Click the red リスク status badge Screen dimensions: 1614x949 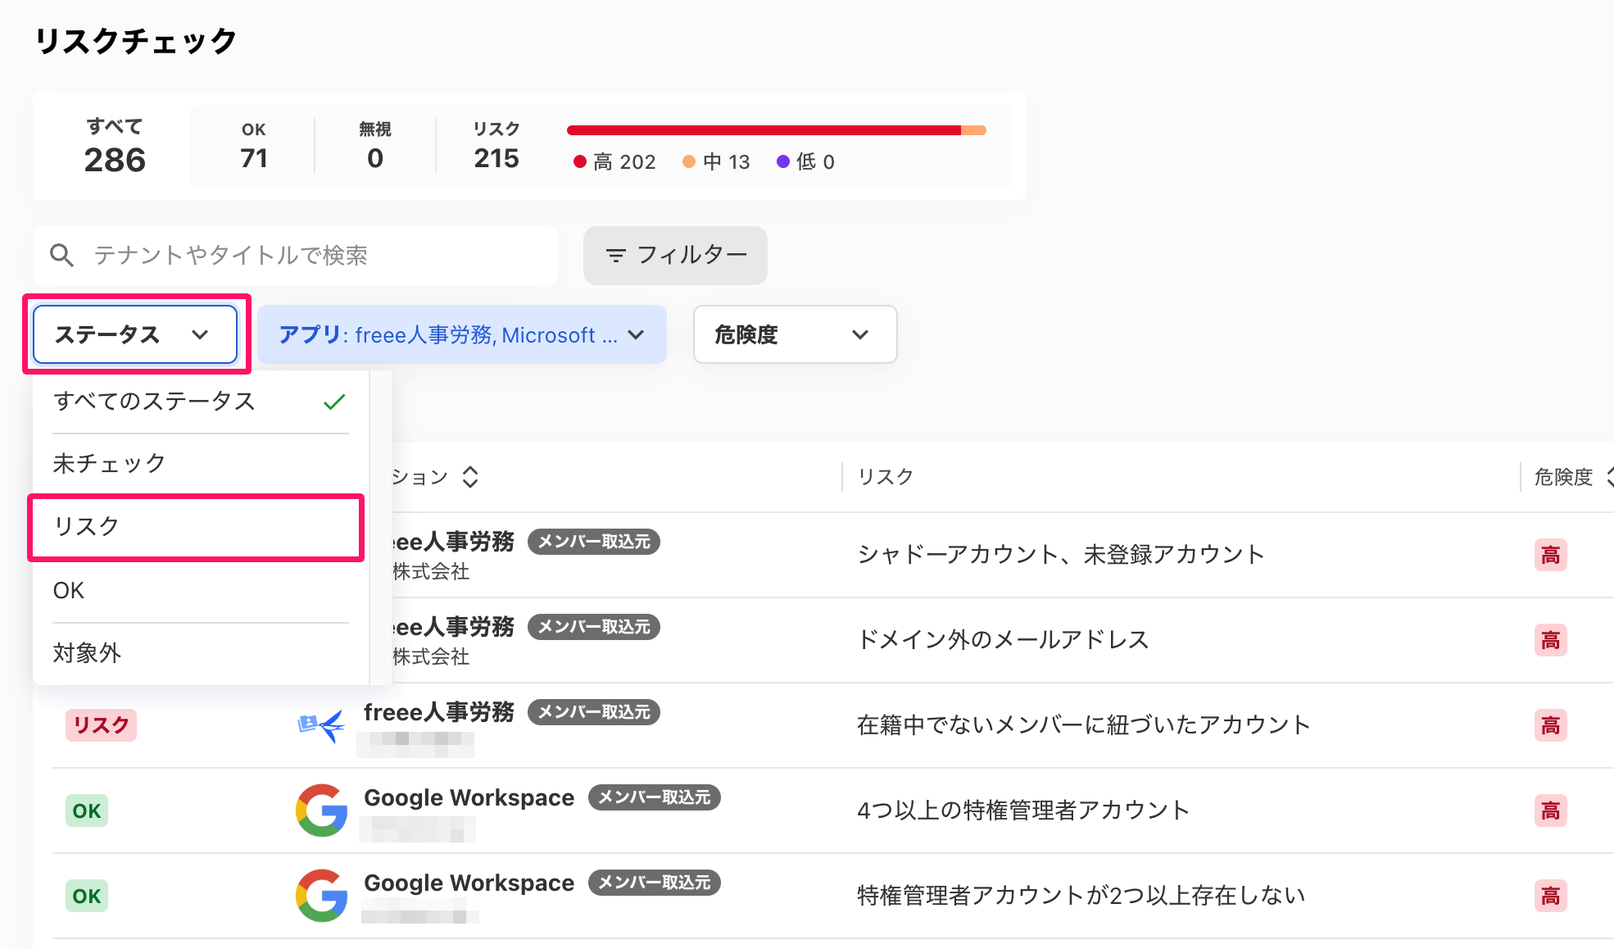coord(102,725)
